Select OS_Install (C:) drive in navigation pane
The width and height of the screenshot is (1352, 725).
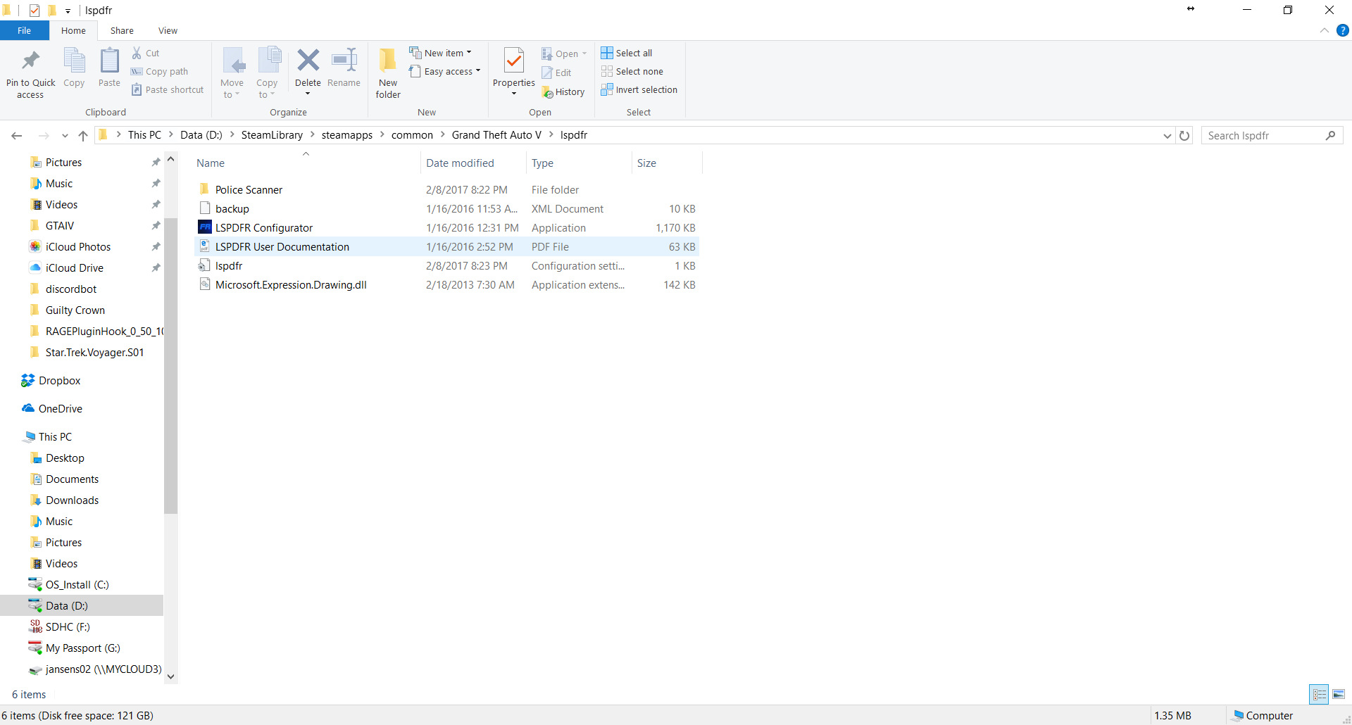coord(77,585)
